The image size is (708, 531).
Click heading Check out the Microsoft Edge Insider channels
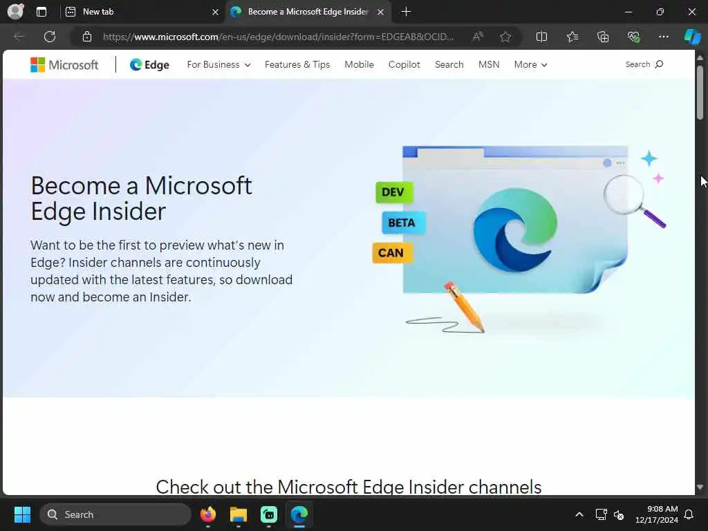click(348, 487)
